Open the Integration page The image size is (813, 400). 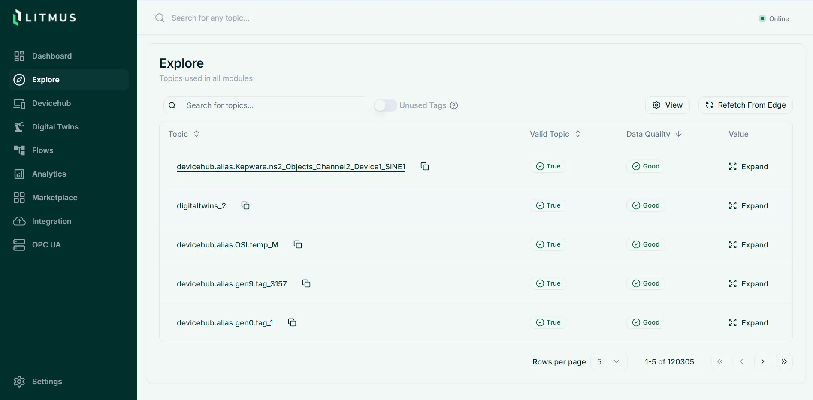(69, 221)
